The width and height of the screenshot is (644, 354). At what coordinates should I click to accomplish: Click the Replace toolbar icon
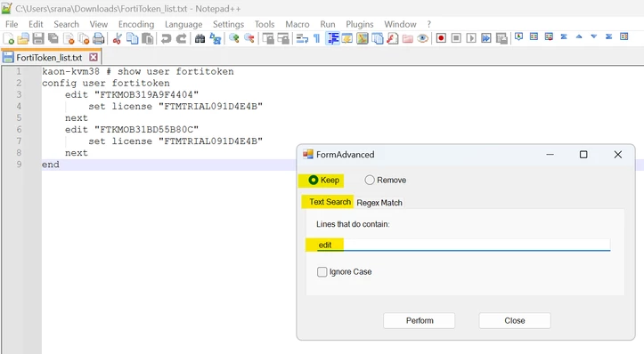(216, 38)
